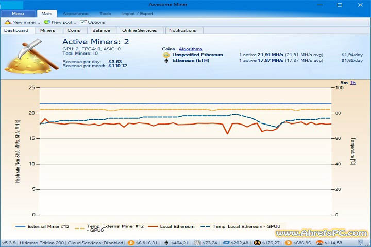Click the v5.3.9 version label
Viewport: 371px width, 247px height.
pos(9,243)
